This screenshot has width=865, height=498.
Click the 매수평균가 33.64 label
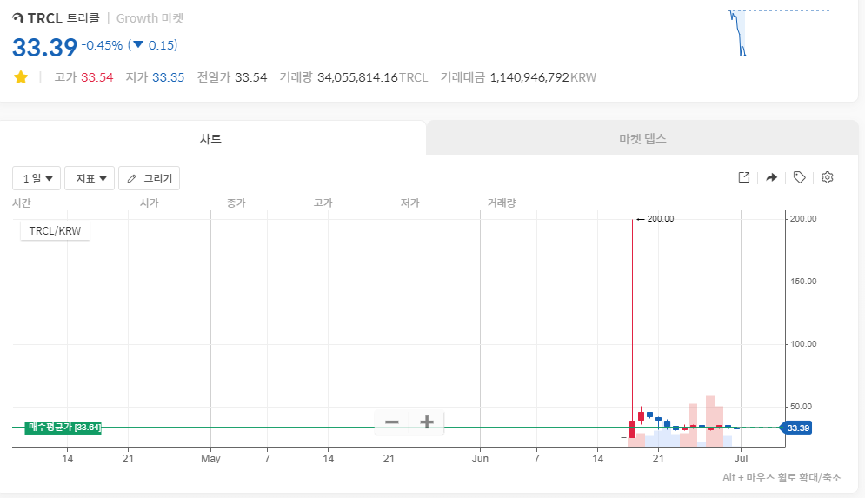pos(63,428)
